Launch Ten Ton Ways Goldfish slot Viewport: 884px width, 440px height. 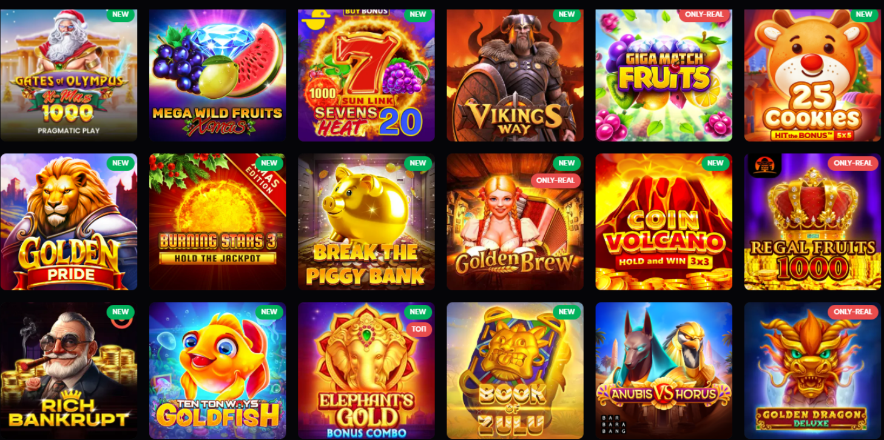tap(217, 370)
